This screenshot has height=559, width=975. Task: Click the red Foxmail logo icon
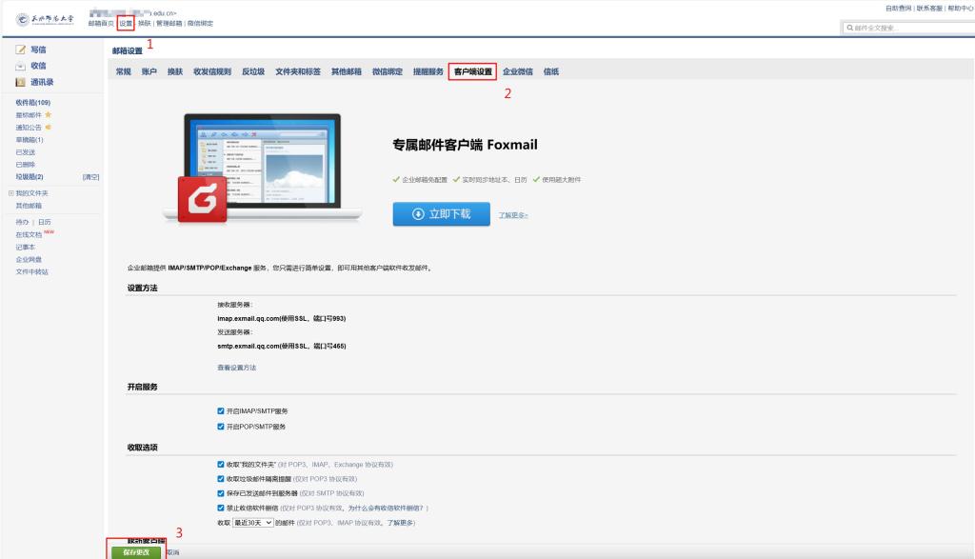point(202,199)
